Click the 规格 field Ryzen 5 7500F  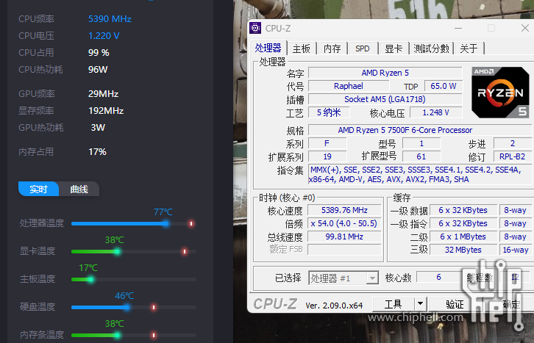tap(420, 130)
